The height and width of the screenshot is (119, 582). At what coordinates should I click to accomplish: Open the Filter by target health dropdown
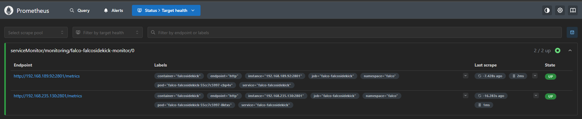pos(107,32)
